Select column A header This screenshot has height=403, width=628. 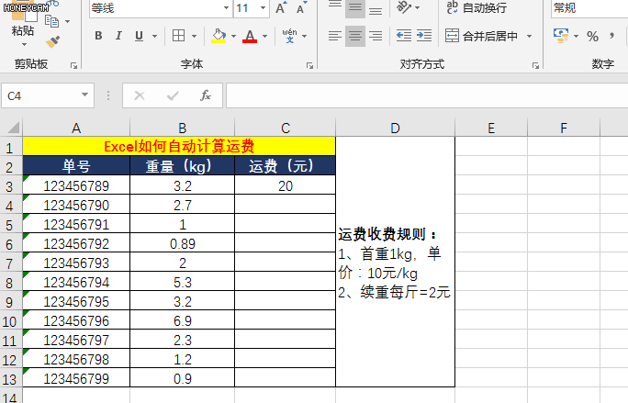76,129
